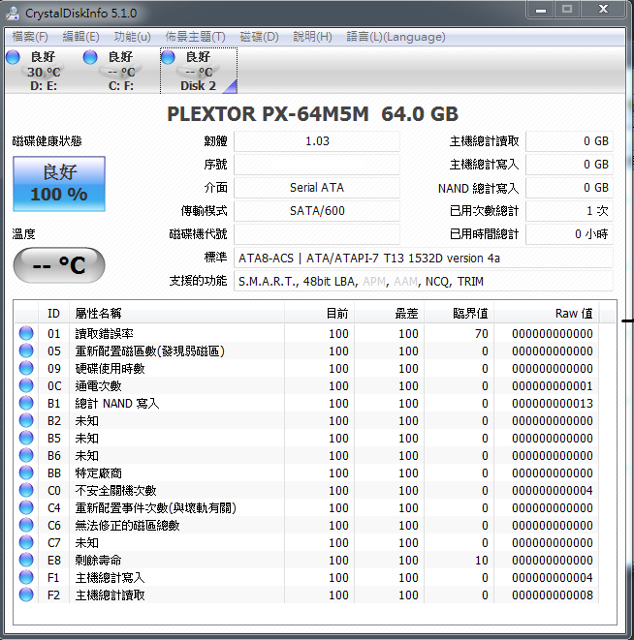634x640 pixels.
Task: Open the 說明(H) menu
Action: [x=312, y=37]
